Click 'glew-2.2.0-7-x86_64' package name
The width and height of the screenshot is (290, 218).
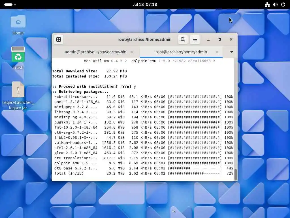point(76,153)
